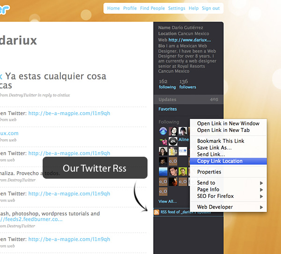Expand the Web Developer submenu
Viewport: 281px width, 254px height.
click(x=228, y=207)
